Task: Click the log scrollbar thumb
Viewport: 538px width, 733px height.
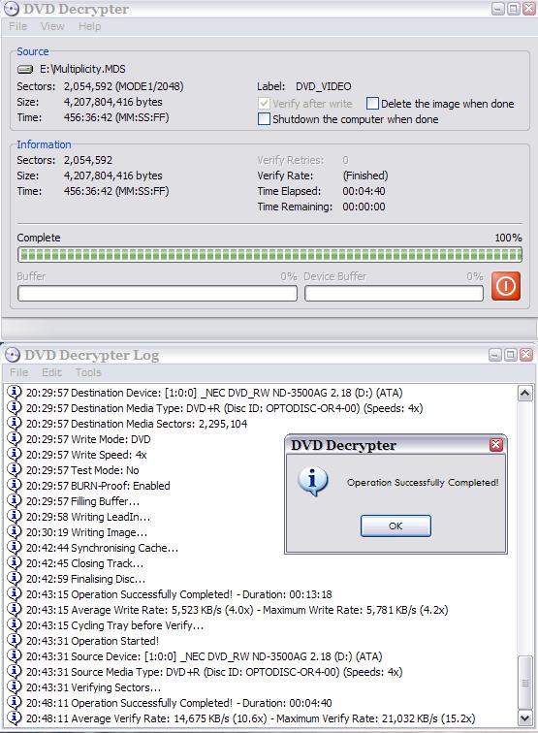Action: (524, 683)
